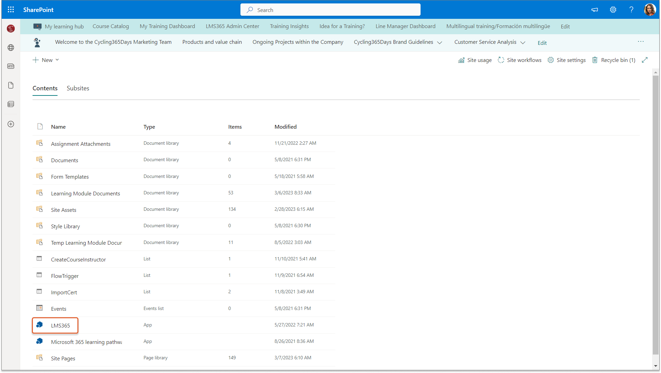This screenshot has height=373, width=661.
Task: Click the news icon in left sidebar
Action: tap(11, 66)
